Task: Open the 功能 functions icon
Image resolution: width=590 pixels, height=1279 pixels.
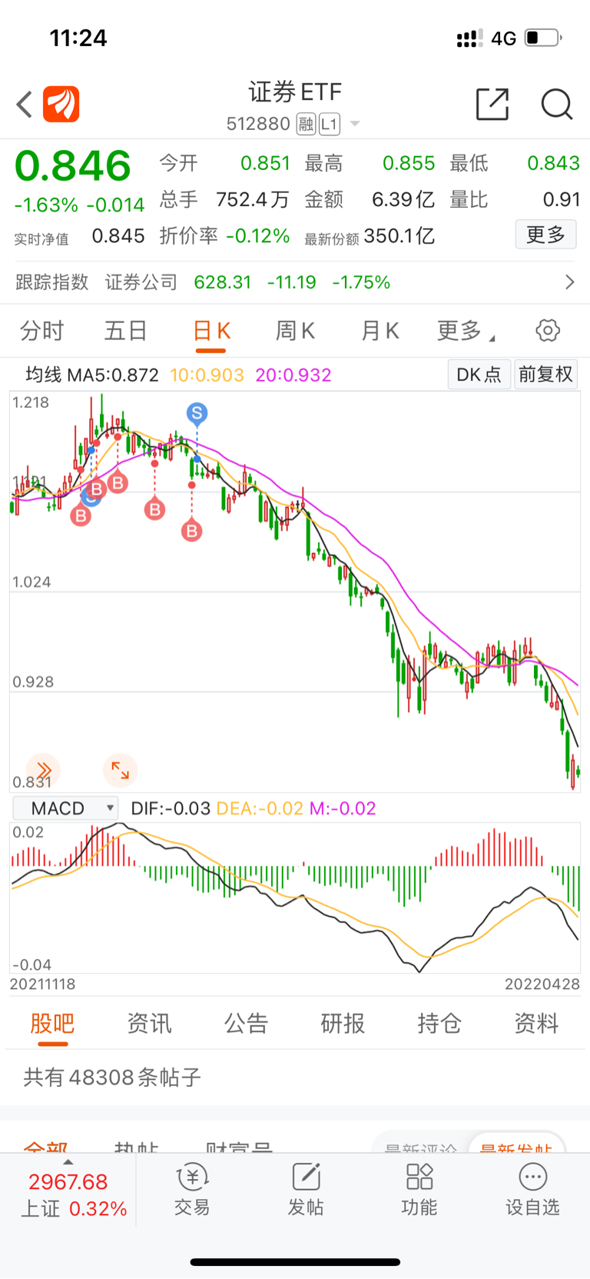Action: pyautogui.click(x=419, y=1190)
